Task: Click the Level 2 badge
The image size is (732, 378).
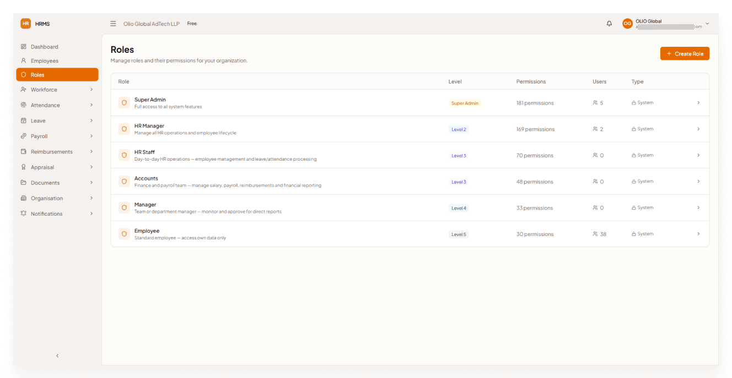Action: point(459,129)
